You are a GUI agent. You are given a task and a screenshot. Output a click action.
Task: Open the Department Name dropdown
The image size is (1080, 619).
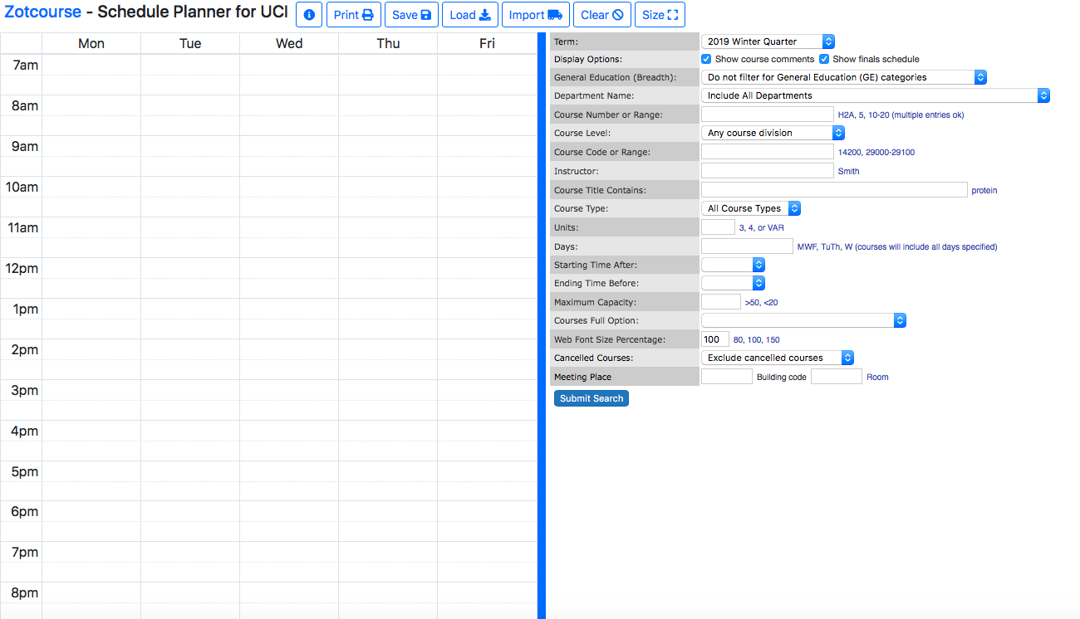[876, 95]
